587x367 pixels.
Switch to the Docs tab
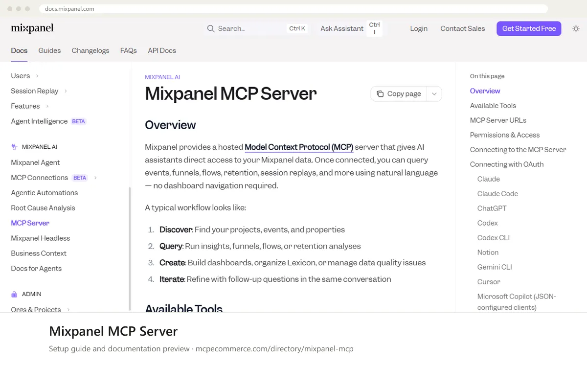click(19, 50)
